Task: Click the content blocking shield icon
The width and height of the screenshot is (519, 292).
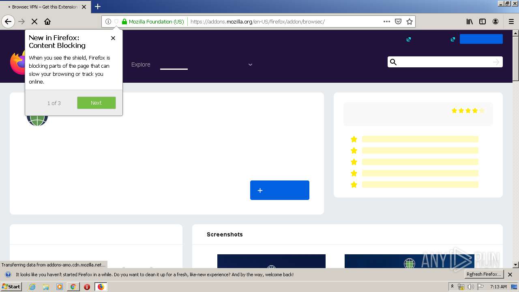Action: 116,21
